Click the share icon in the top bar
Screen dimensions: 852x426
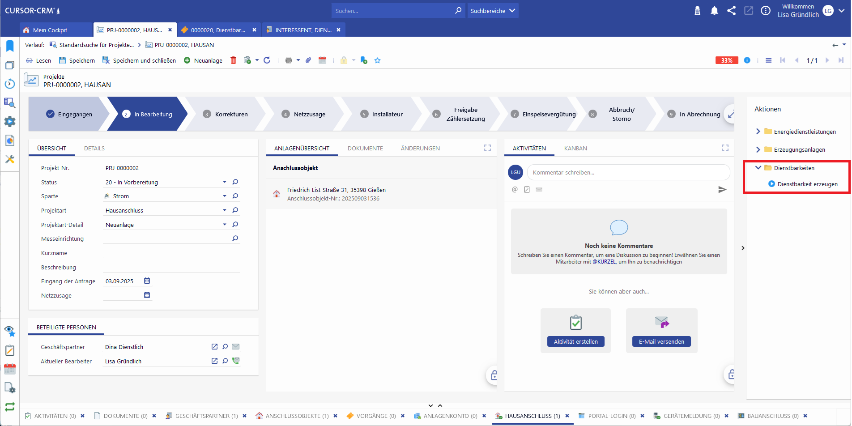[x=731, y=11]
